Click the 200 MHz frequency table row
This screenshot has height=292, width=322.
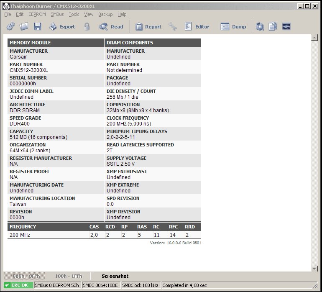click(x=104, y=235)
